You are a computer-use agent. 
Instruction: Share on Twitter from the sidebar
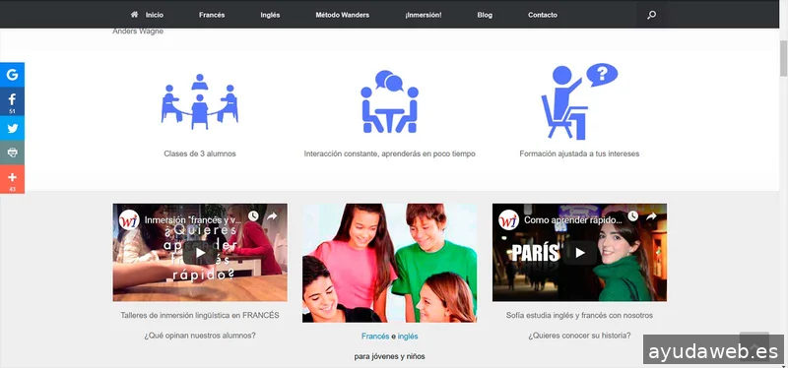click(x=12, y=128)
